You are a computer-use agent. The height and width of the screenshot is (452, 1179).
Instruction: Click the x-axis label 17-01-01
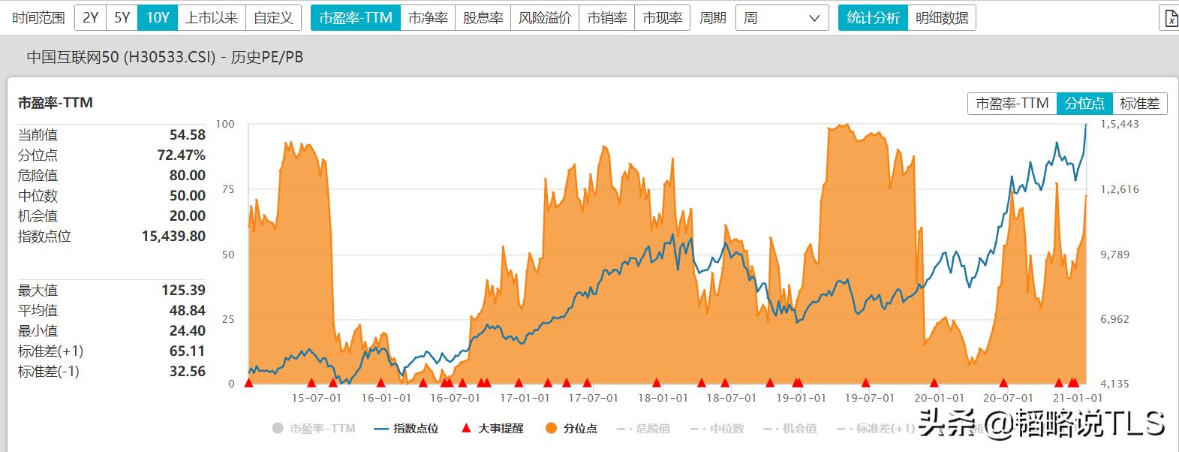click(525, 398)
